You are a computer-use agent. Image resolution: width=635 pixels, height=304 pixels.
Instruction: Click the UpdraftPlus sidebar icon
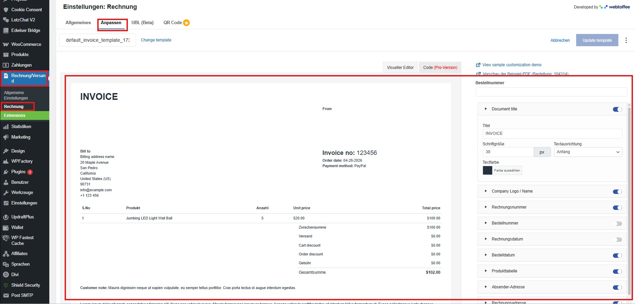(x=6, y=217)
